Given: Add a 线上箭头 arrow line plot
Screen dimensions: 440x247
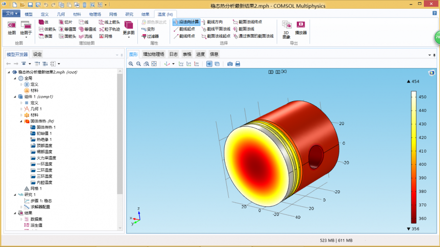Looking at the screenshot, I should pyautogui.click(x=110, y=22).
